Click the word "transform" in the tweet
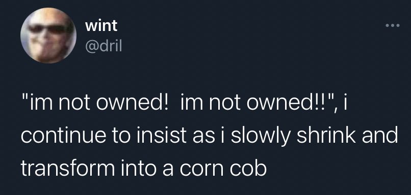Image resolution: width=411 pixels, height=195 pixels. (68, 169)
